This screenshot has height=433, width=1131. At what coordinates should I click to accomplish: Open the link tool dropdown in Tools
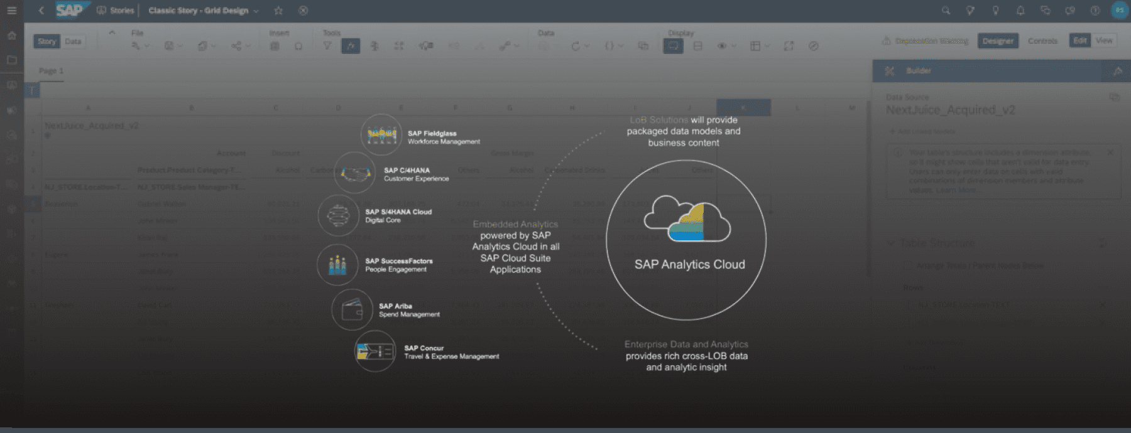pyautogui.click(x=509, y=46)
